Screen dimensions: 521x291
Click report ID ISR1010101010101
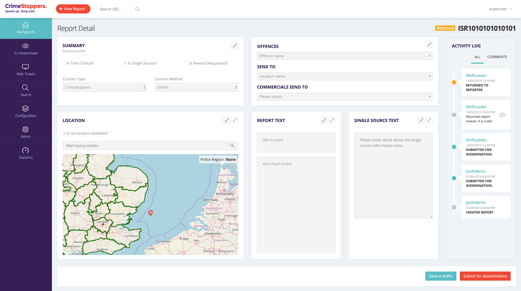tap(487, 28)
